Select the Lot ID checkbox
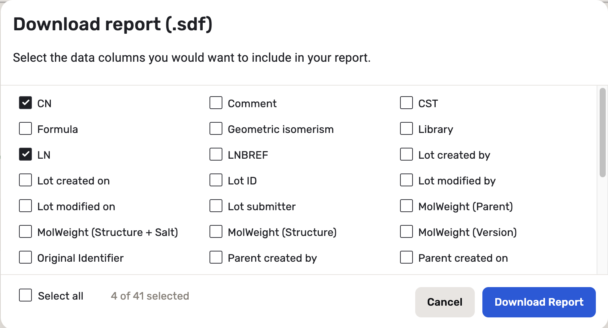Viewport: 608px width, 328px height. [216, 180]
